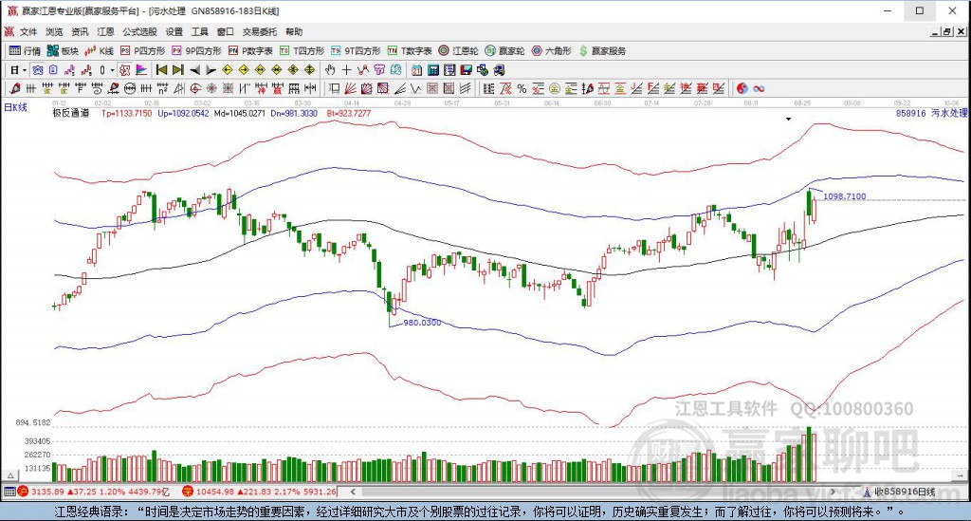971x521 pixels.
Task: Click the spiral circle tool icon
Action: tap(195, 88)
